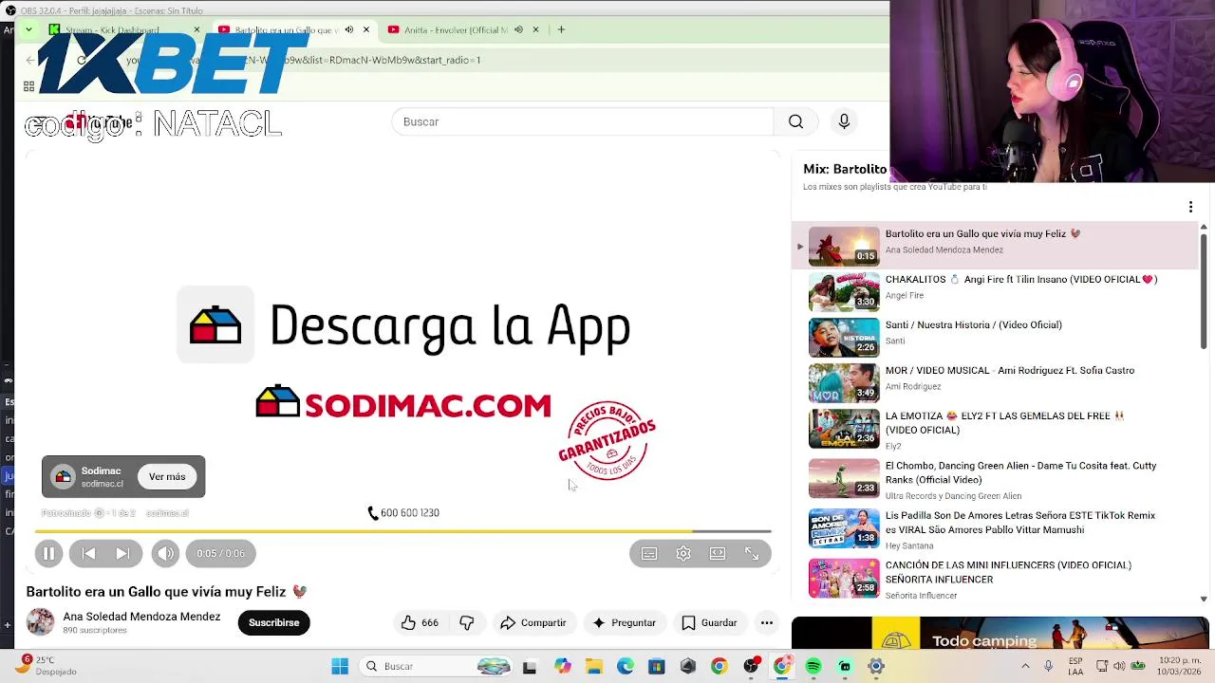Save video with the Guardar button
Viewport: 1215px width, 683px height.
coord(709,622)
